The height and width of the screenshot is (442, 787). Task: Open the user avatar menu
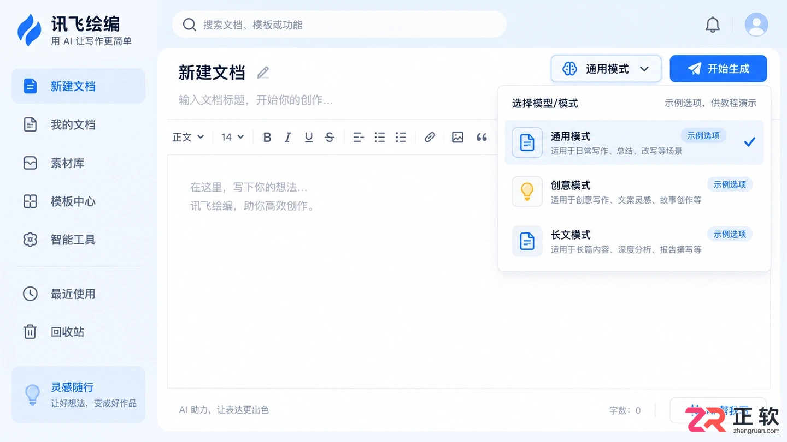pyautogui.click(x=756, y=25)
